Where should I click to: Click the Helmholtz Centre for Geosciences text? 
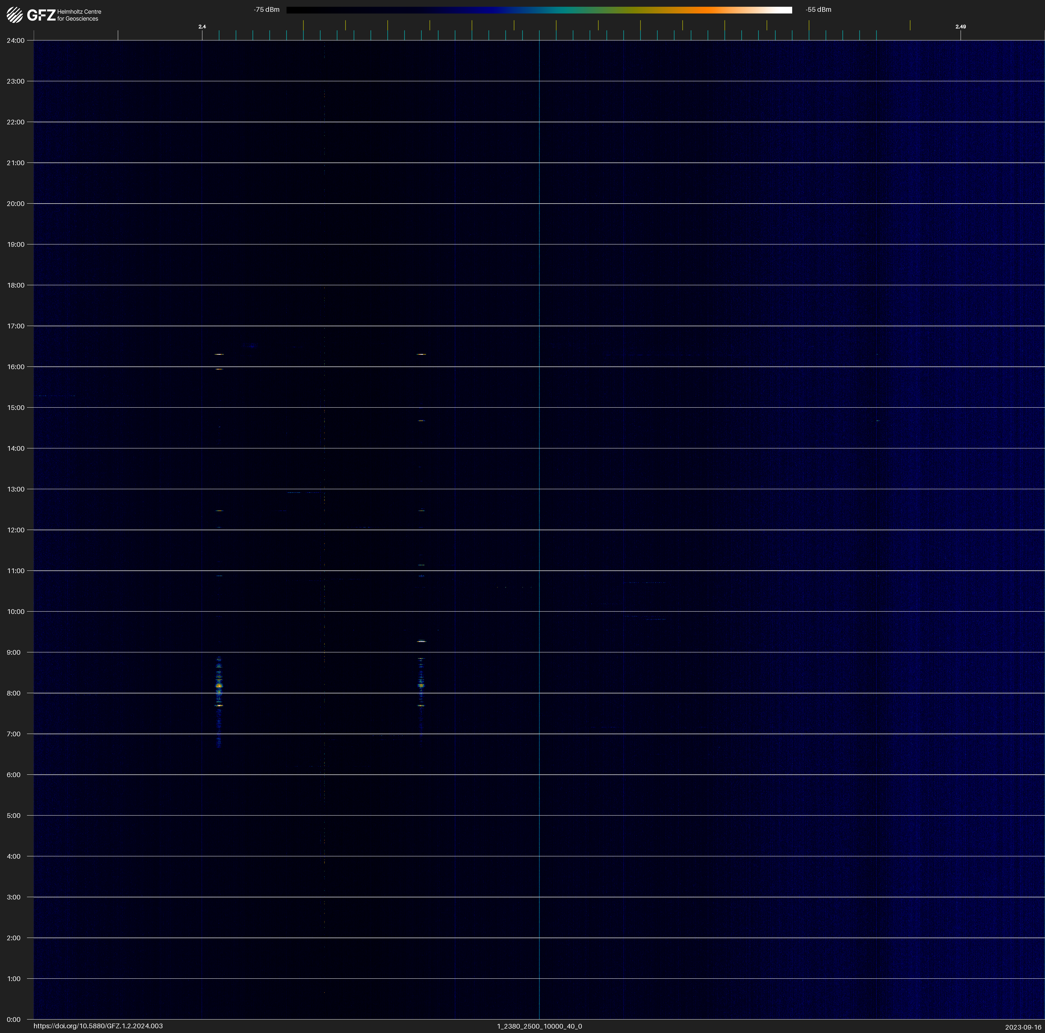click(x=79, y=15)
